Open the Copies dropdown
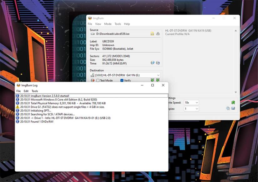The image size is (258, 182). coord(191,109)
